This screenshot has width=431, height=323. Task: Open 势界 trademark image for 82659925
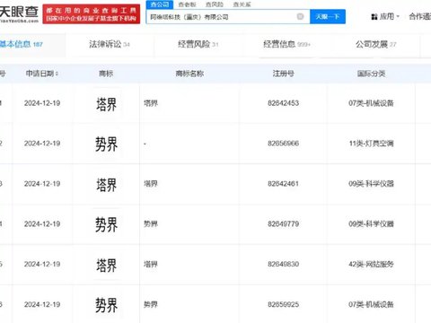106,305
